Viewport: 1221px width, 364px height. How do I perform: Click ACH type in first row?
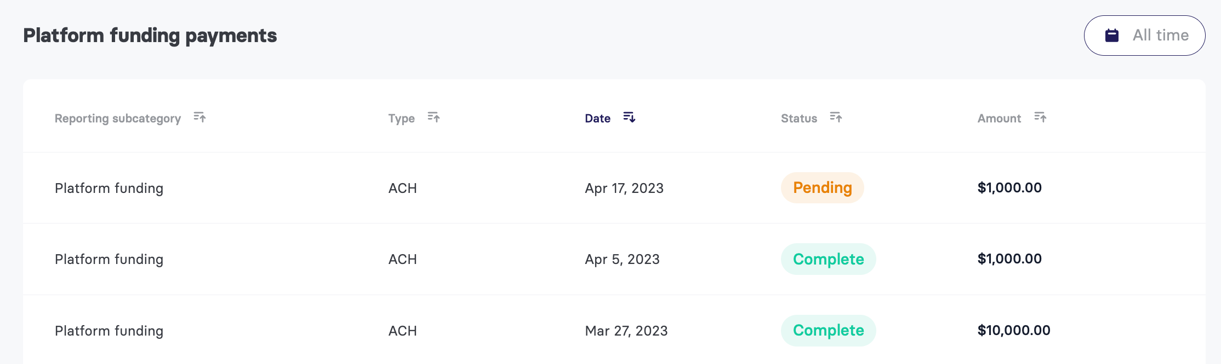click(403, 189)
